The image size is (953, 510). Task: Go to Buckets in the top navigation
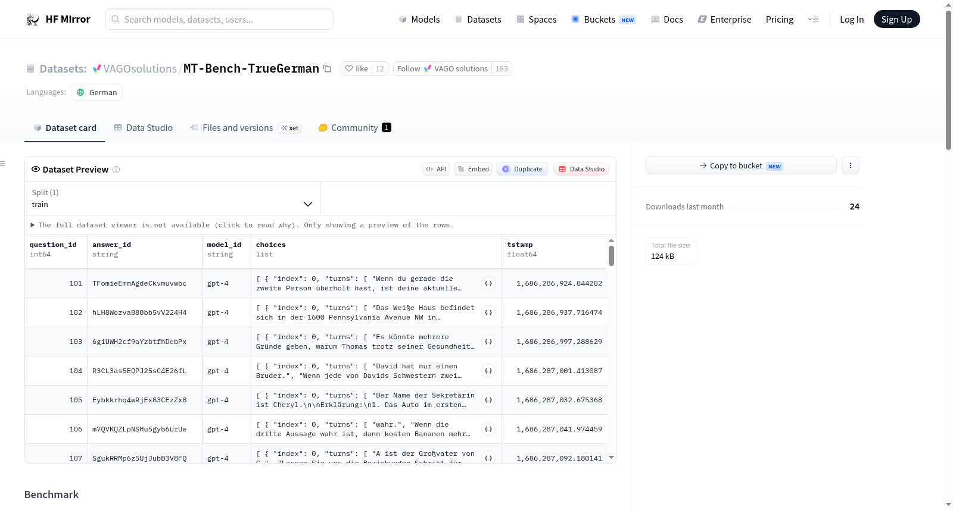(x=603, y=19)
